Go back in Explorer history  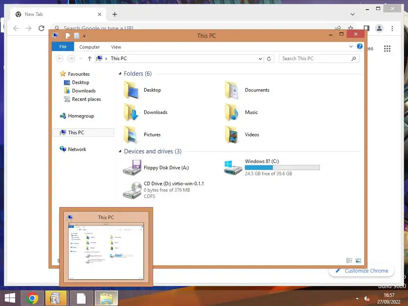[60, 59]
